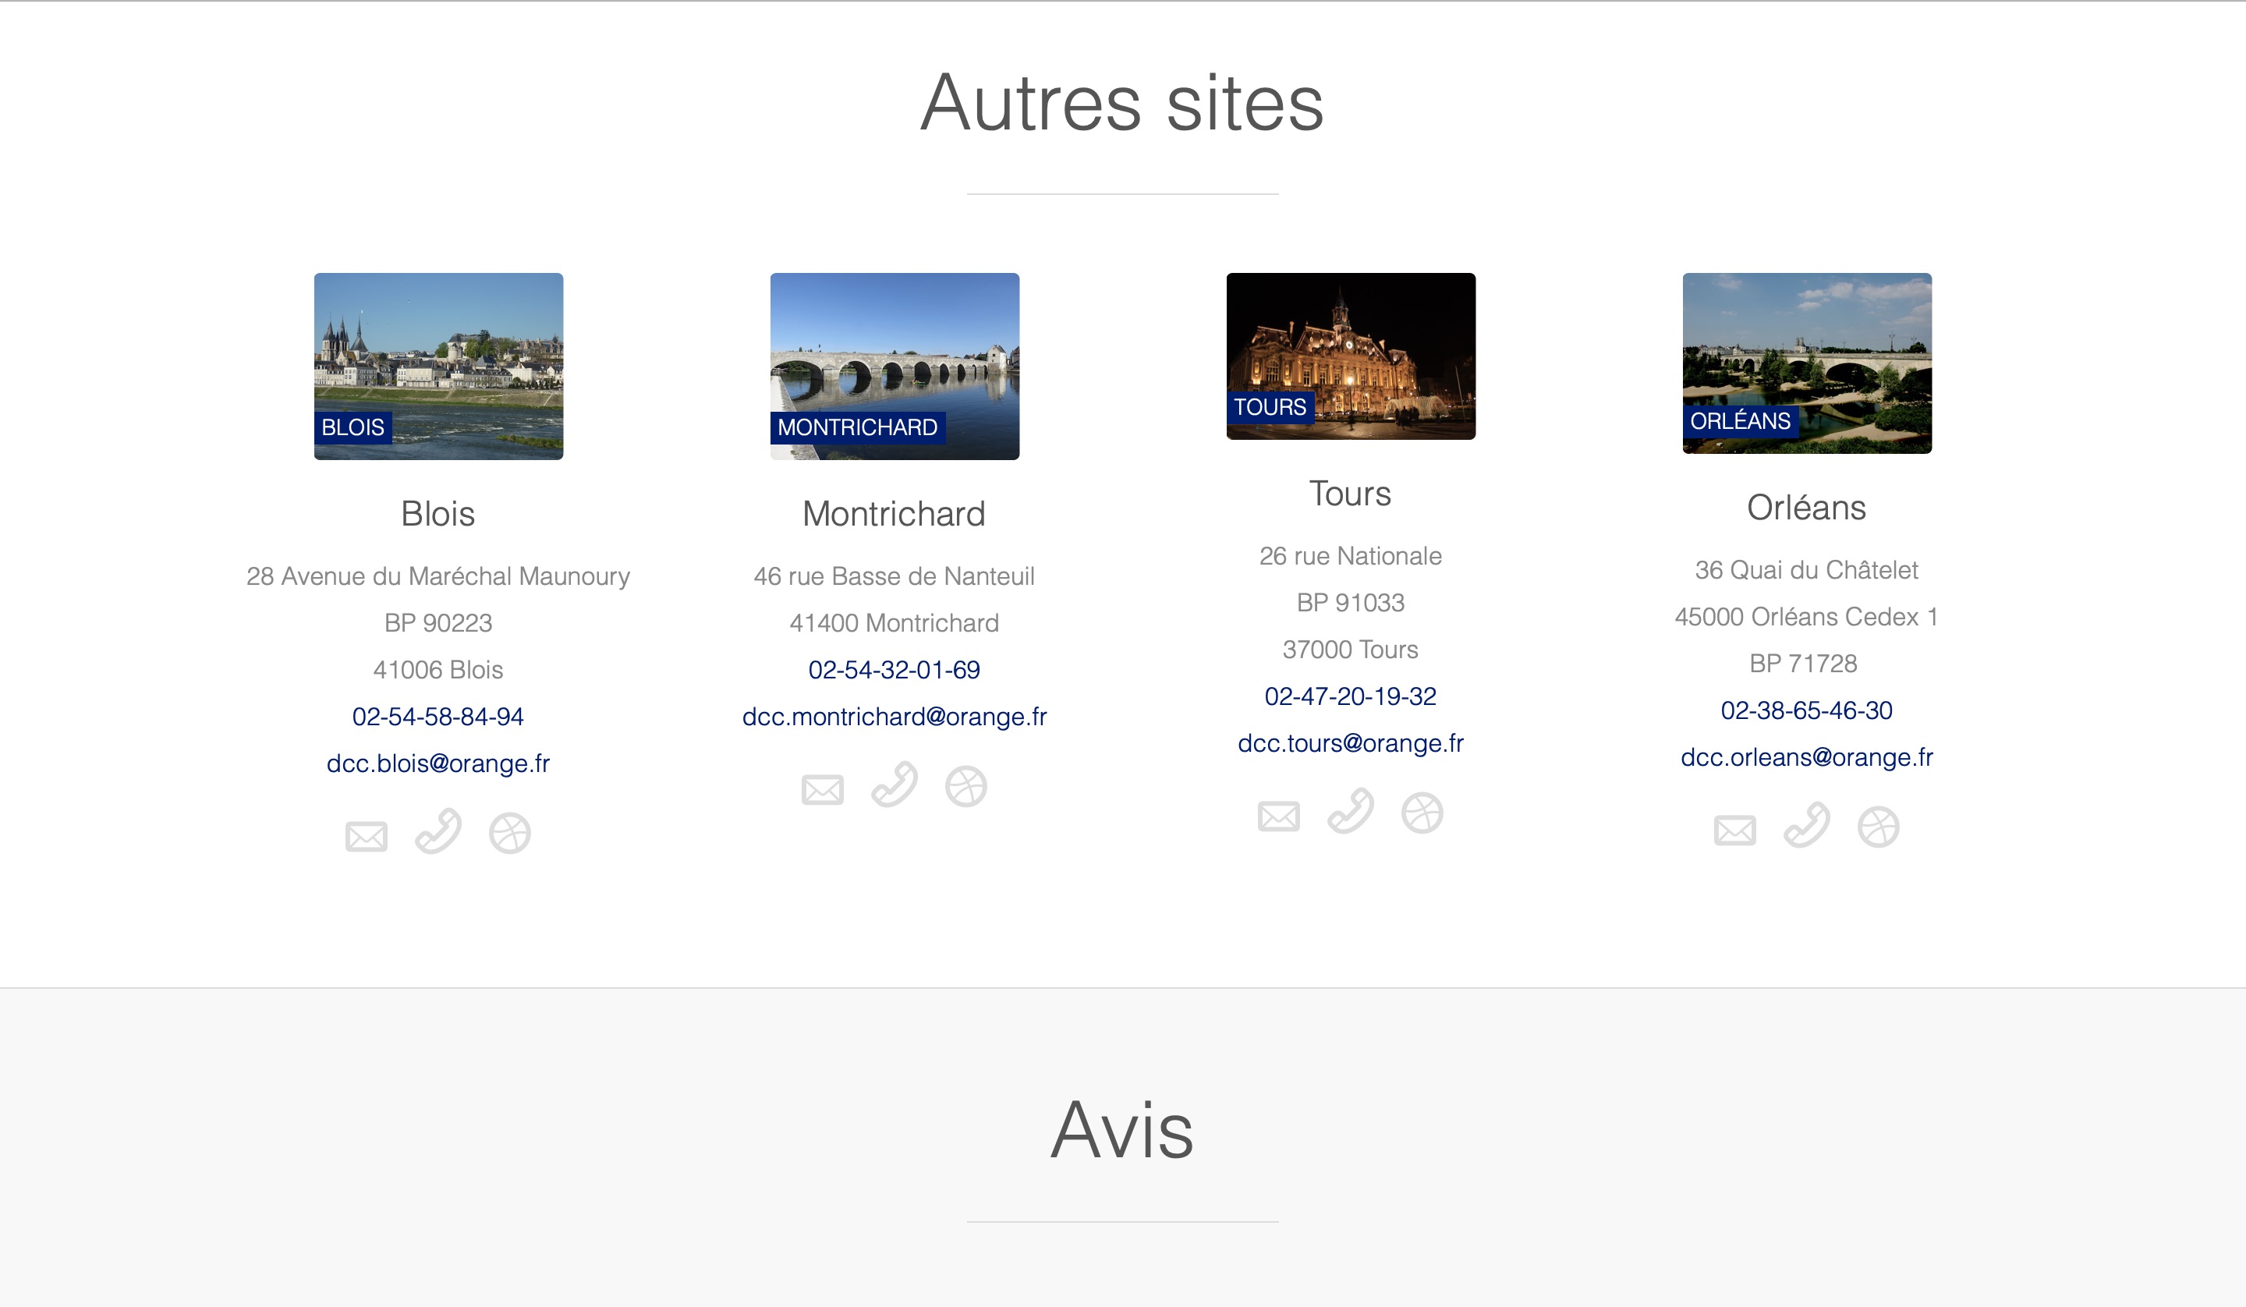
Task: Click address 28 Avenue du Maréchal Maunoury
Action: (438, 577)
